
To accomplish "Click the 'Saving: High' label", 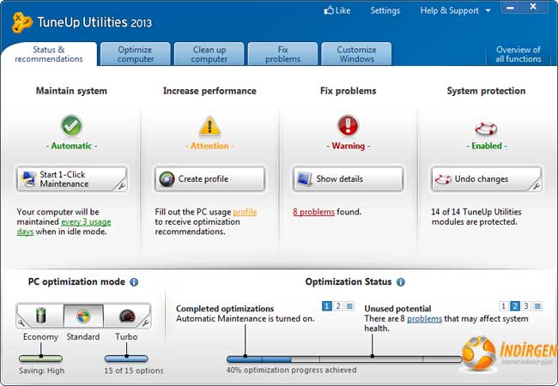I will [x=42, y=371].
